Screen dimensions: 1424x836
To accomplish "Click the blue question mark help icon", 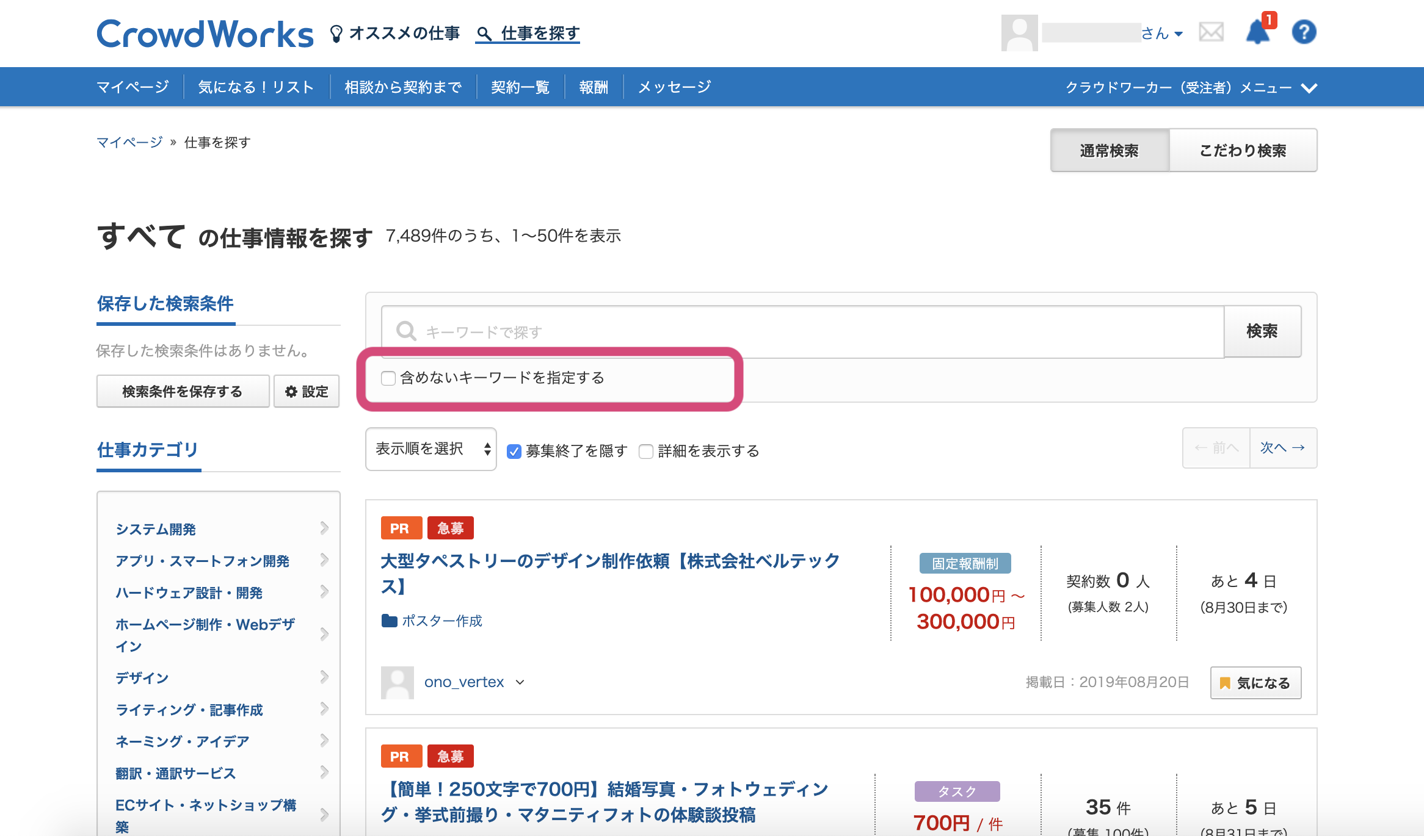I will [1304, 32].
